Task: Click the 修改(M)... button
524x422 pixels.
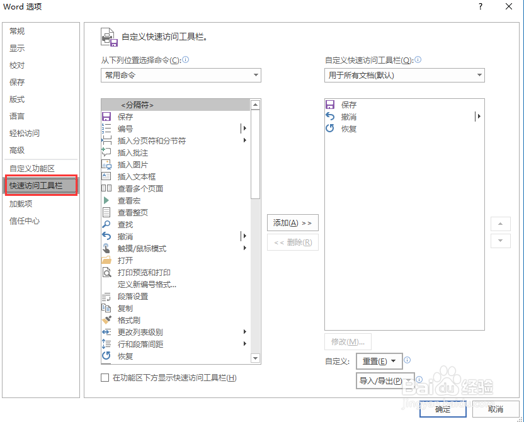Action: [348, 342]
